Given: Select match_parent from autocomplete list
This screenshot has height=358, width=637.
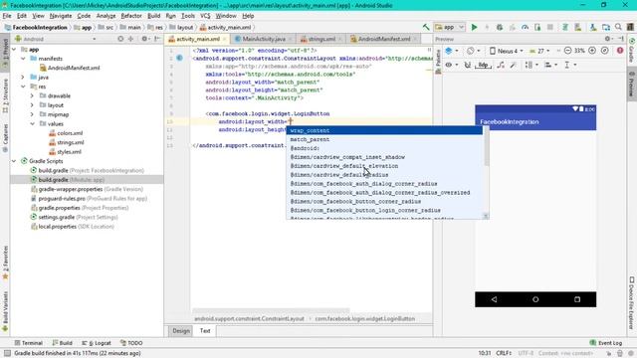Looking at the screenshot, I should point(384,139).
